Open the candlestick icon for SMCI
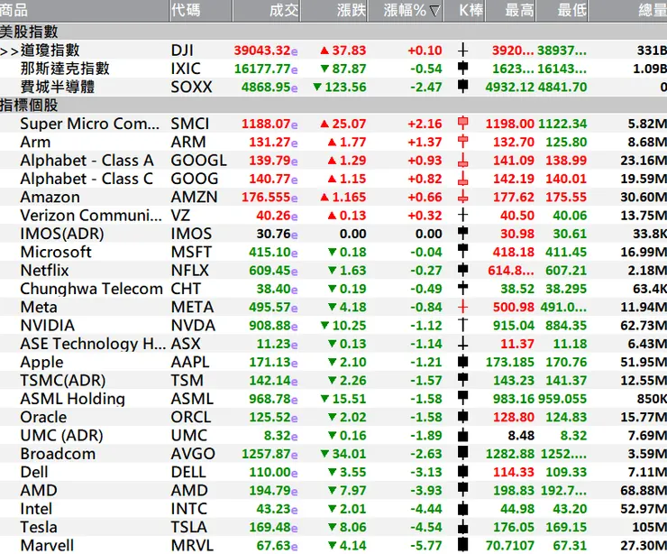667x554 pixels. pyautogui.click(x=462, y=124)
